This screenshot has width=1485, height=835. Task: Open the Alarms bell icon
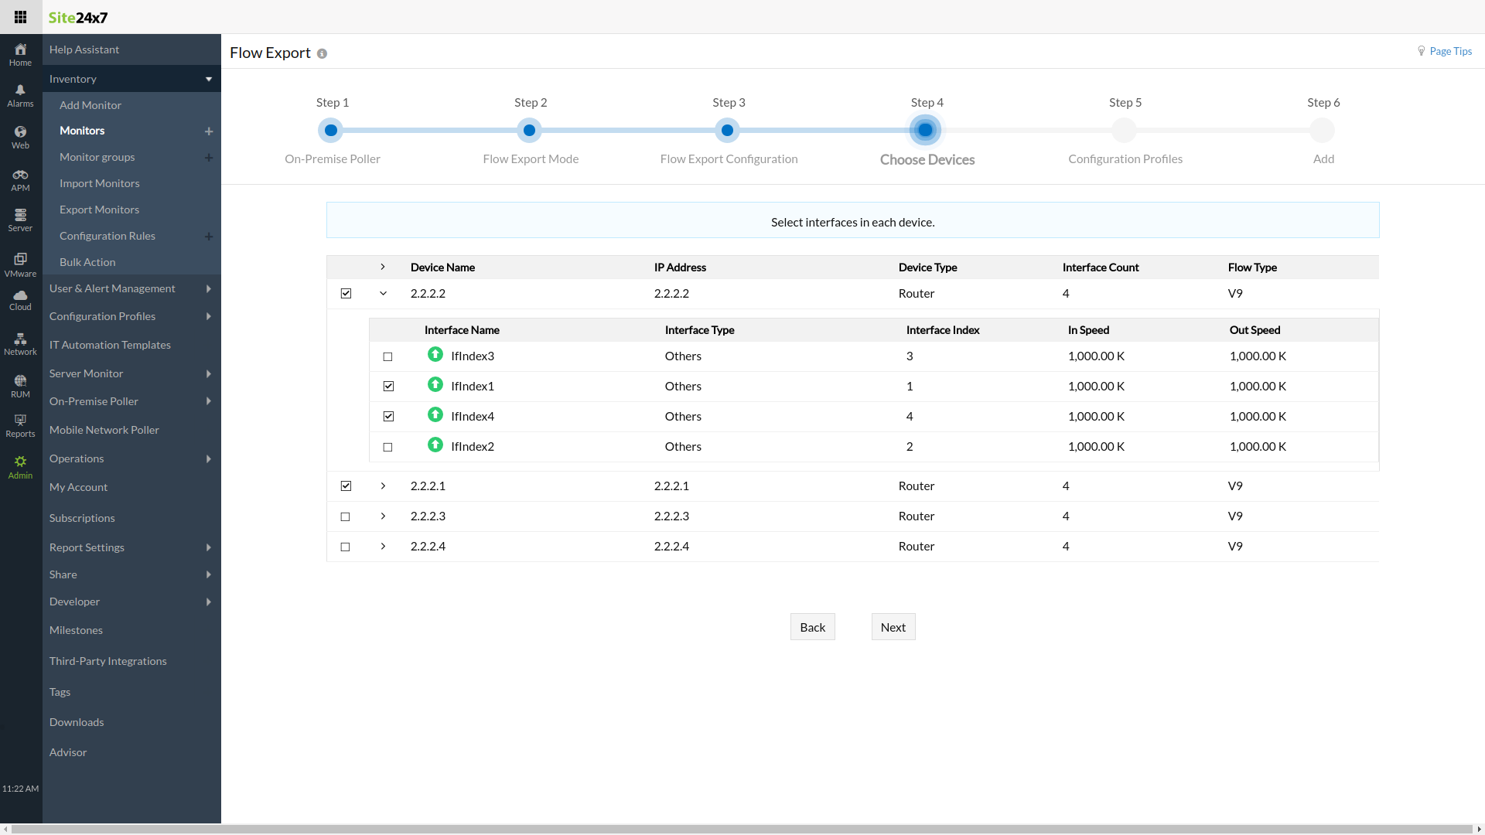tap(20, 96)
